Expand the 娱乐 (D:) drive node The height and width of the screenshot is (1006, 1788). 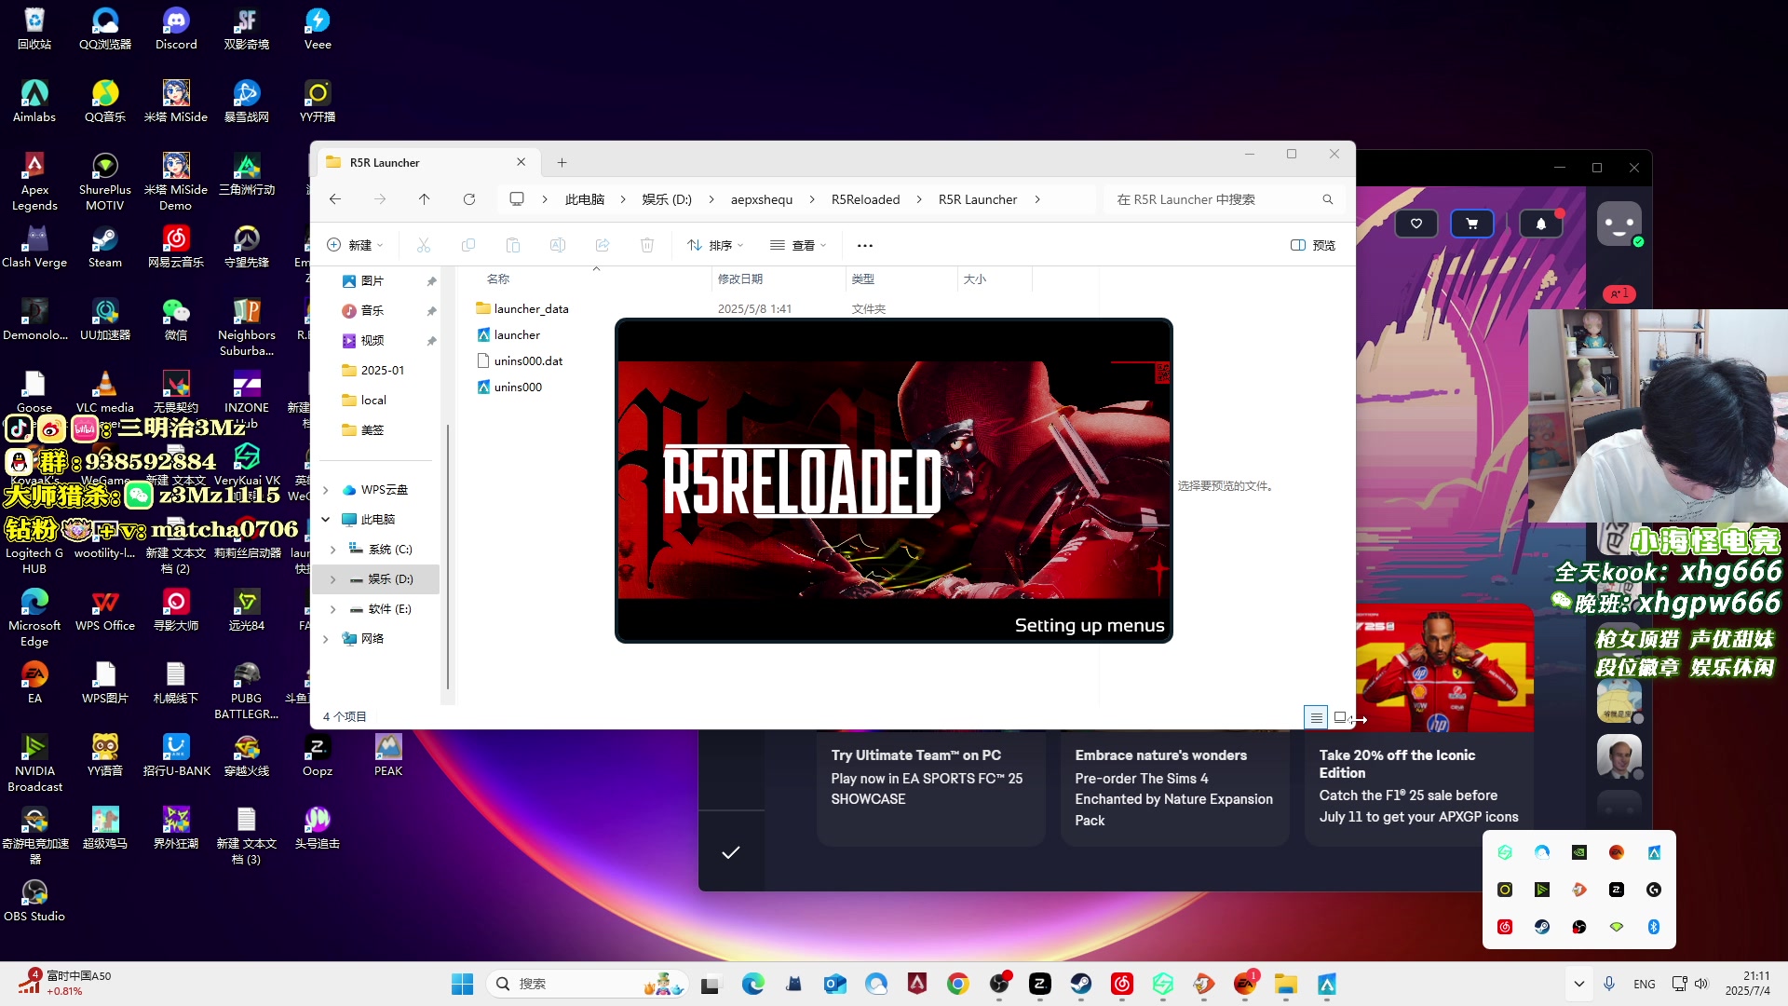click(333, 579)
